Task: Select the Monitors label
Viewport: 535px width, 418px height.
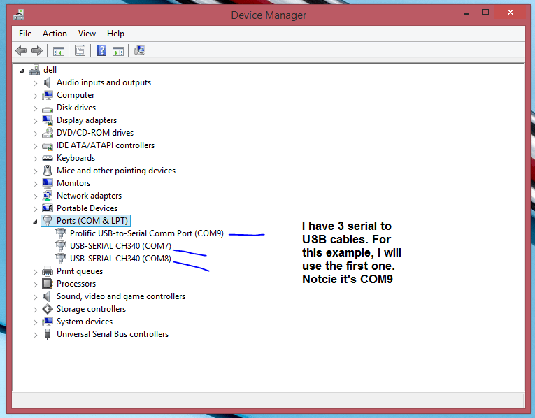Action: point(73,183)
